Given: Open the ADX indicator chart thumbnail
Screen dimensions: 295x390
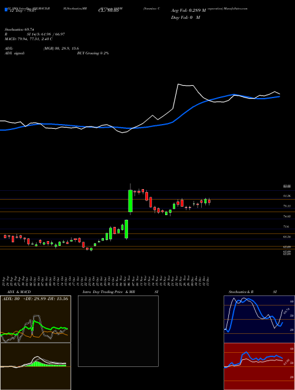Looking at the screenshot, I should click(35, 319).
